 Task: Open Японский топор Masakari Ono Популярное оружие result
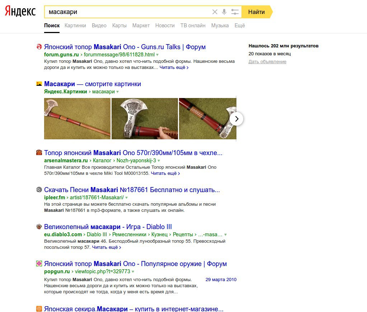pyautogui.click(x=135, y=264)
